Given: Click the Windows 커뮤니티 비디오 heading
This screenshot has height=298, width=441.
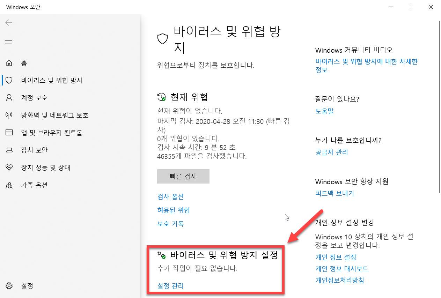Looking at the screenshot, I should (x=354, y=50).
